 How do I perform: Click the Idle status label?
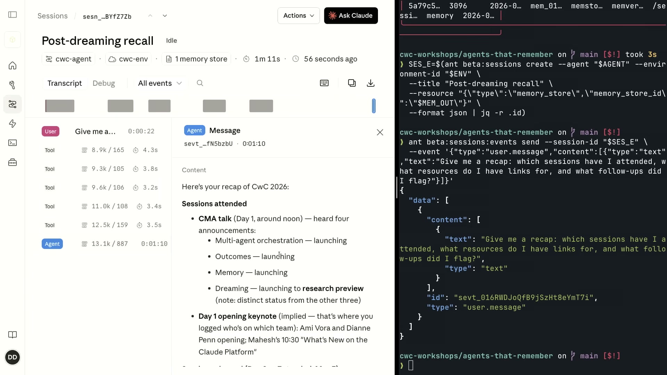click(x=172, y=41)
